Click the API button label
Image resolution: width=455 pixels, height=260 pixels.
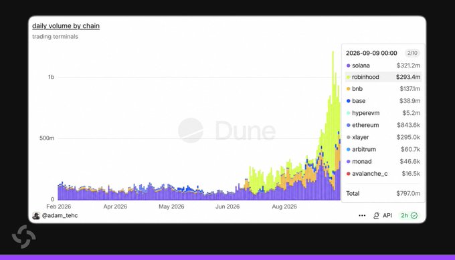(387, 215)
